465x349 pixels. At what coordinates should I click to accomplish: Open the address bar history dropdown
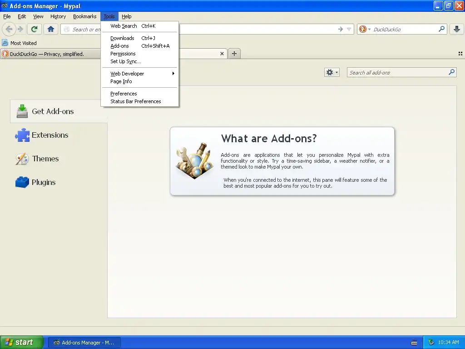349,29
